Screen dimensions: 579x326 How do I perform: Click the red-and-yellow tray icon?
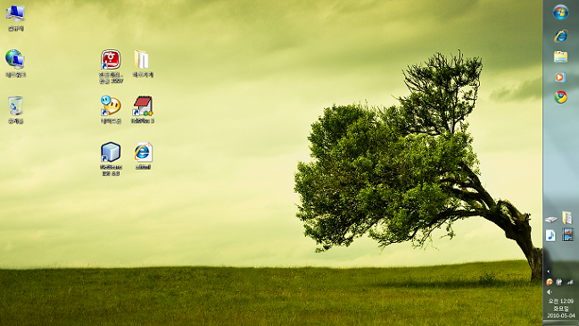pyautogui.click(x=549, y=282)
